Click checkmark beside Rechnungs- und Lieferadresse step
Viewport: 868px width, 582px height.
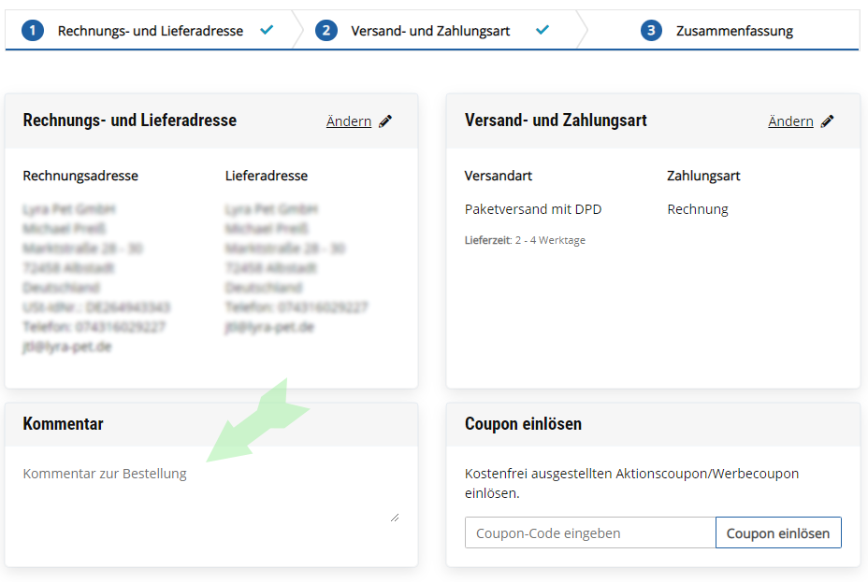(x=267, y=31)
